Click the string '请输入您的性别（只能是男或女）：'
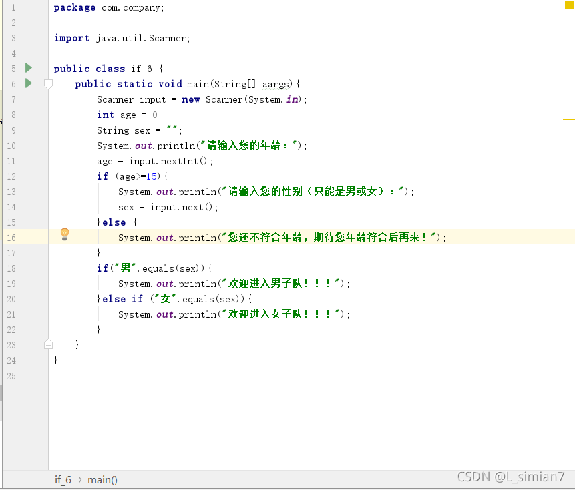 [313, 192]
